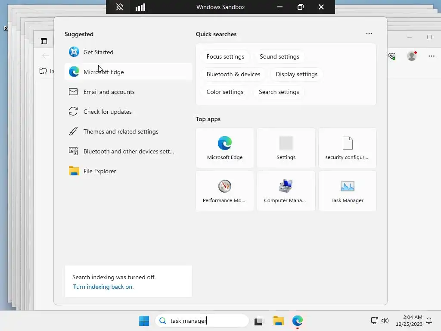Viewport: 441px width, 331px height.
Task: Launch Microsoft Edge from Suggested list
Action: tap(128, 72)
